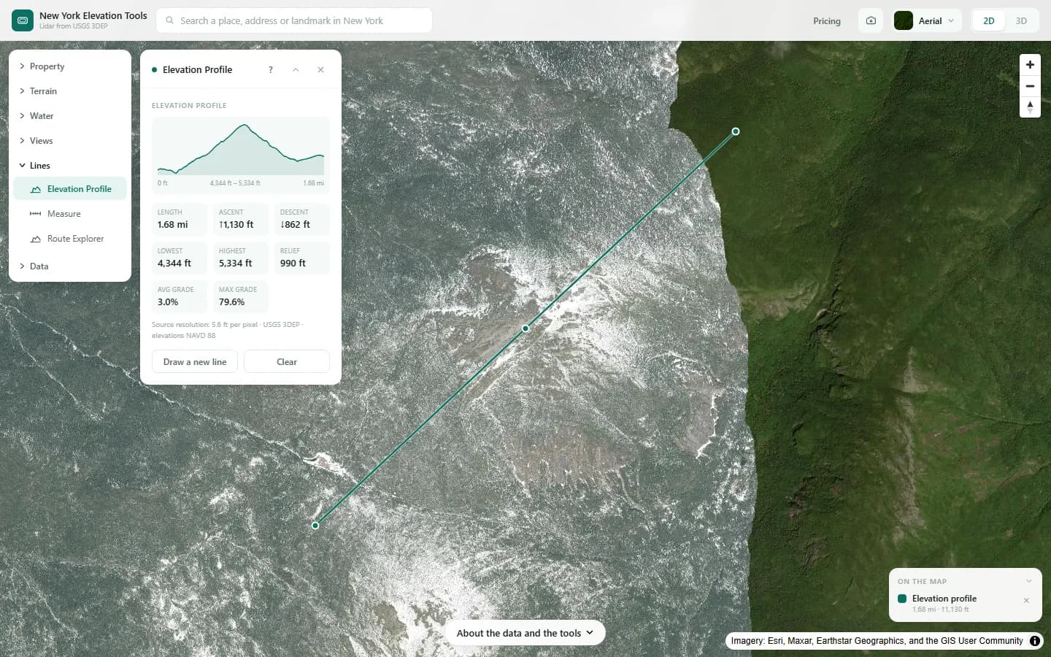Collapse the Elevation Profile panel

pos(296,70)
